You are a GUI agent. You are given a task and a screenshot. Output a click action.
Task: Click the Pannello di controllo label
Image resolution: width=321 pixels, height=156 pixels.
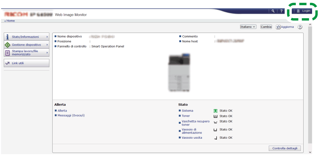tap(72, 46)
